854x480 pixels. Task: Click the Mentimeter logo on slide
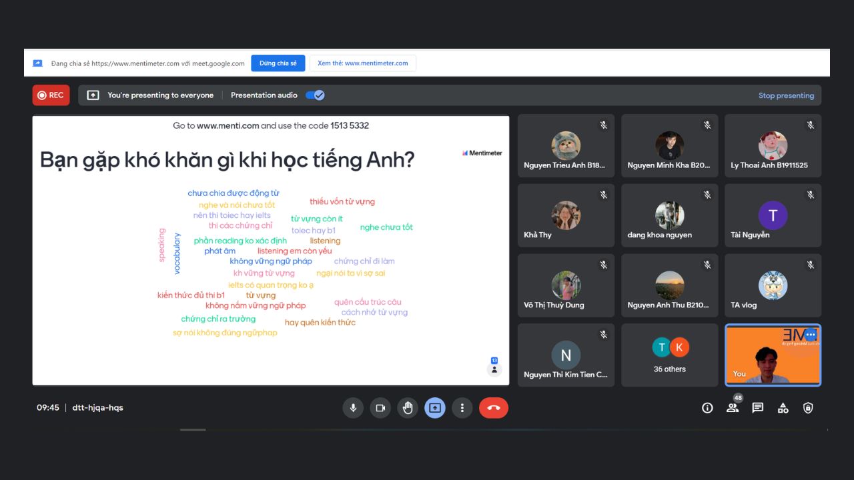[482, 153]
